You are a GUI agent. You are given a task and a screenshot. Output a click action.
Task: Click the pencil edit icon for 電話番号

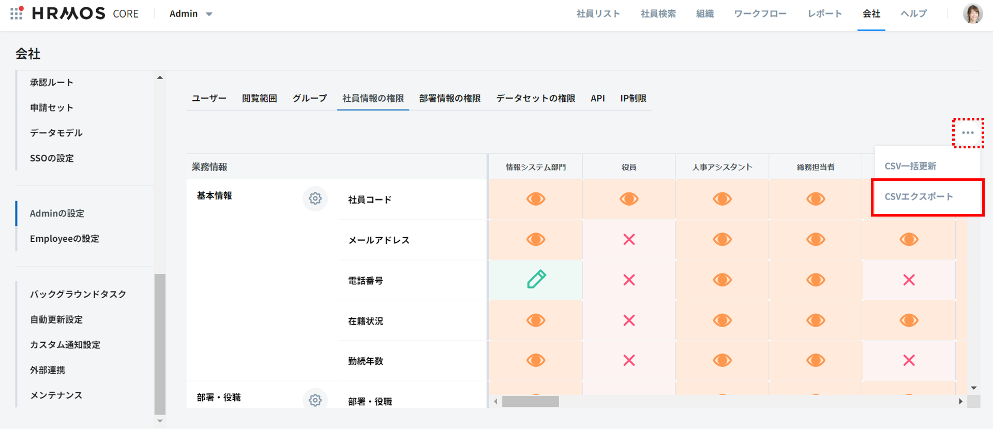click(x=536, y=280)
